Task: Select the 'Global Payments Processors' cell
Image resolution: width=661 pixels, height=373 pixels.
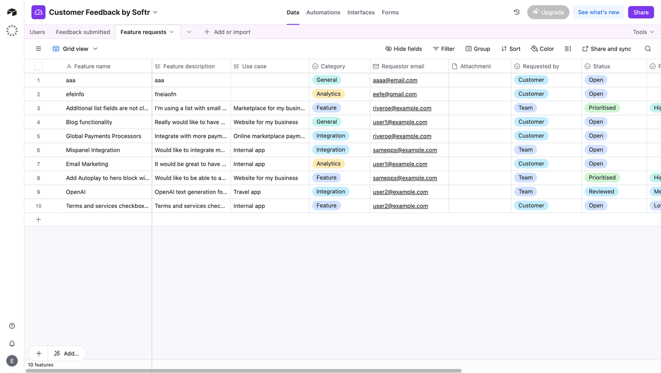Action: point(108,136)
